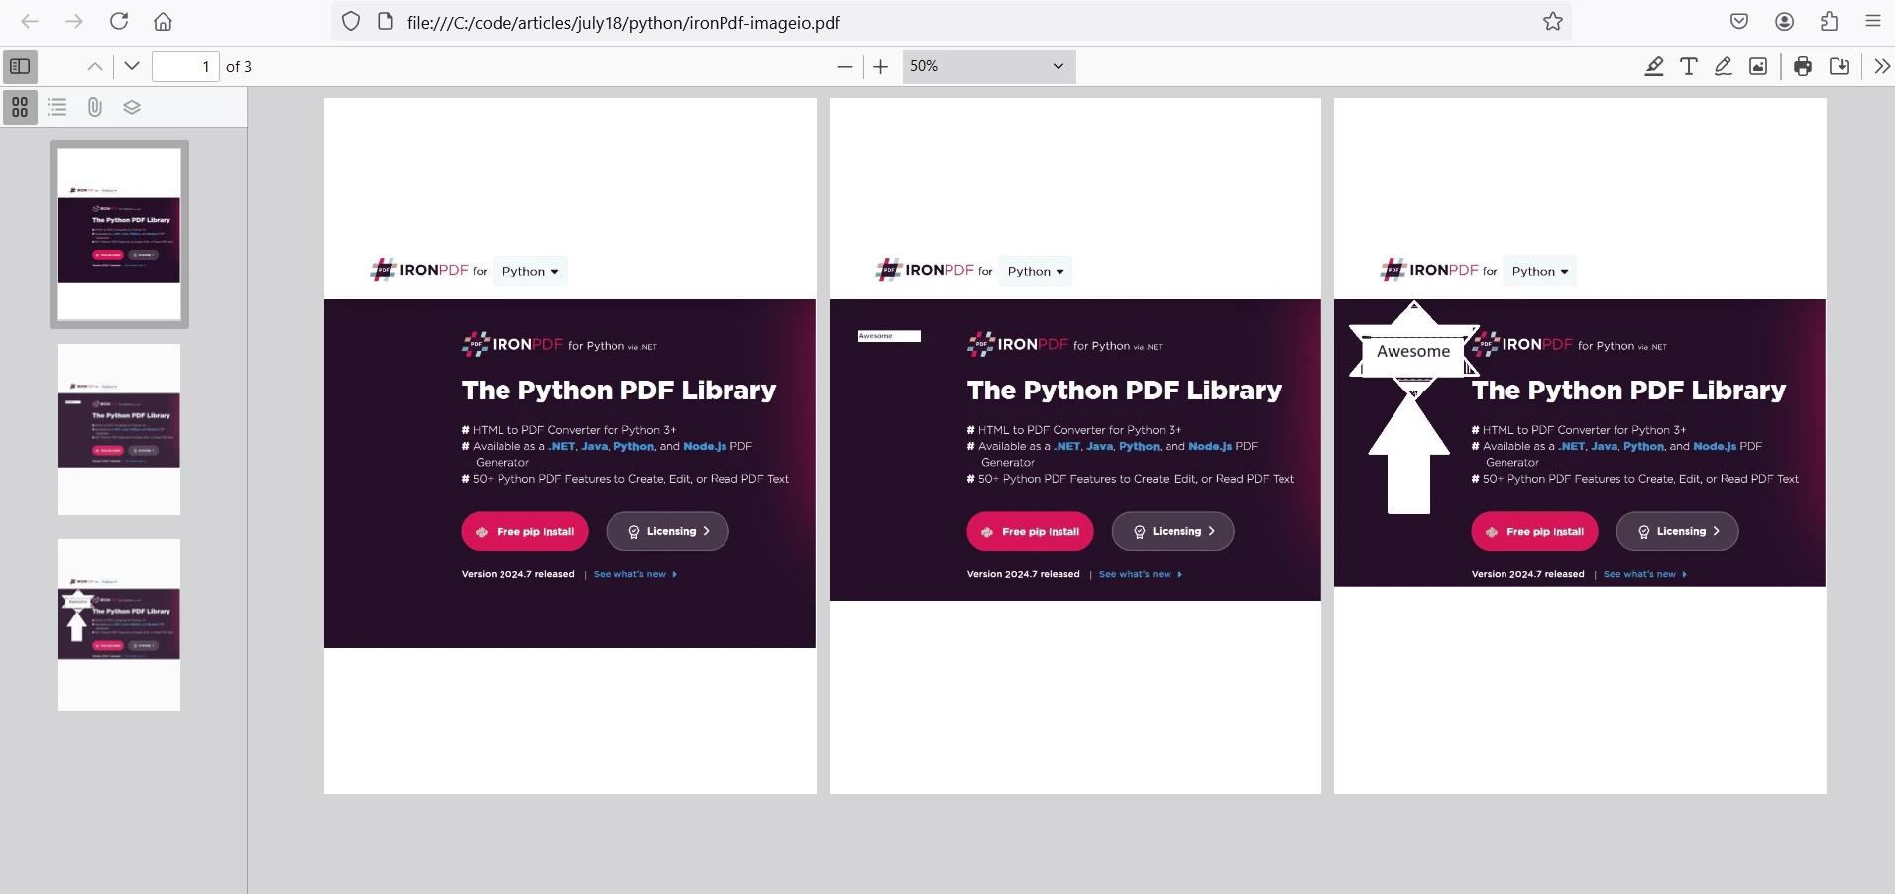Expand the PDF viewer tools menu
This screenshot has height=894, width=1895.
tap(1881, 66)
